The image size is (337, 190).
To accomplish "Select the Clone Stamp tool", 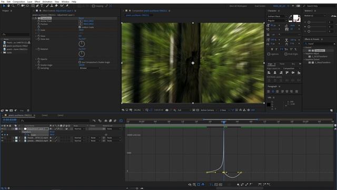I will [x=52, y=6].
